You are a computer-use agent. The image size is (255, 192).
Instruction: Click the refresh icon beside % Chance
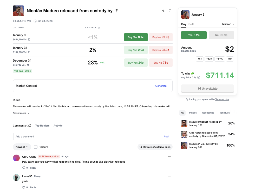click(x=99, y=28)
